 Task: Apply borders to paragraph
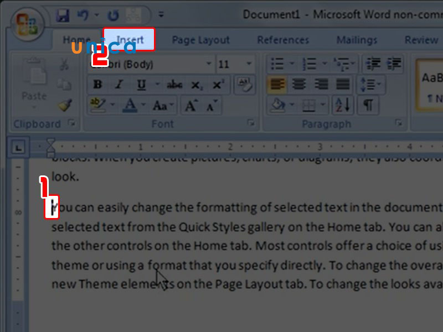[308, 105]
